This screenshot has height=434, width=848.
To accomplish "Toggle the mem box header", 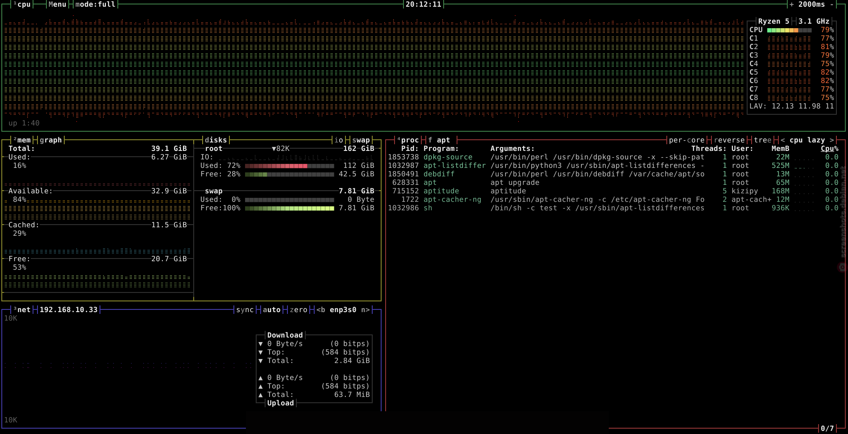I will click(x=22, y=140).
